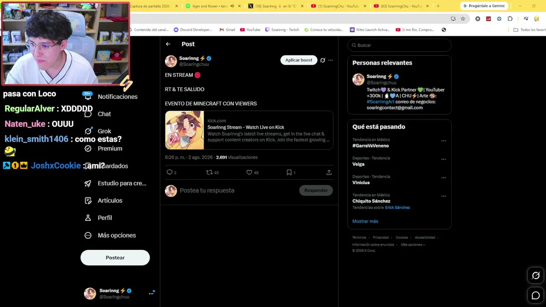The height and width of the screenshot is (307, 546).
Task: Click Mostrar más under trends
Action: click(x=365, y=221)
